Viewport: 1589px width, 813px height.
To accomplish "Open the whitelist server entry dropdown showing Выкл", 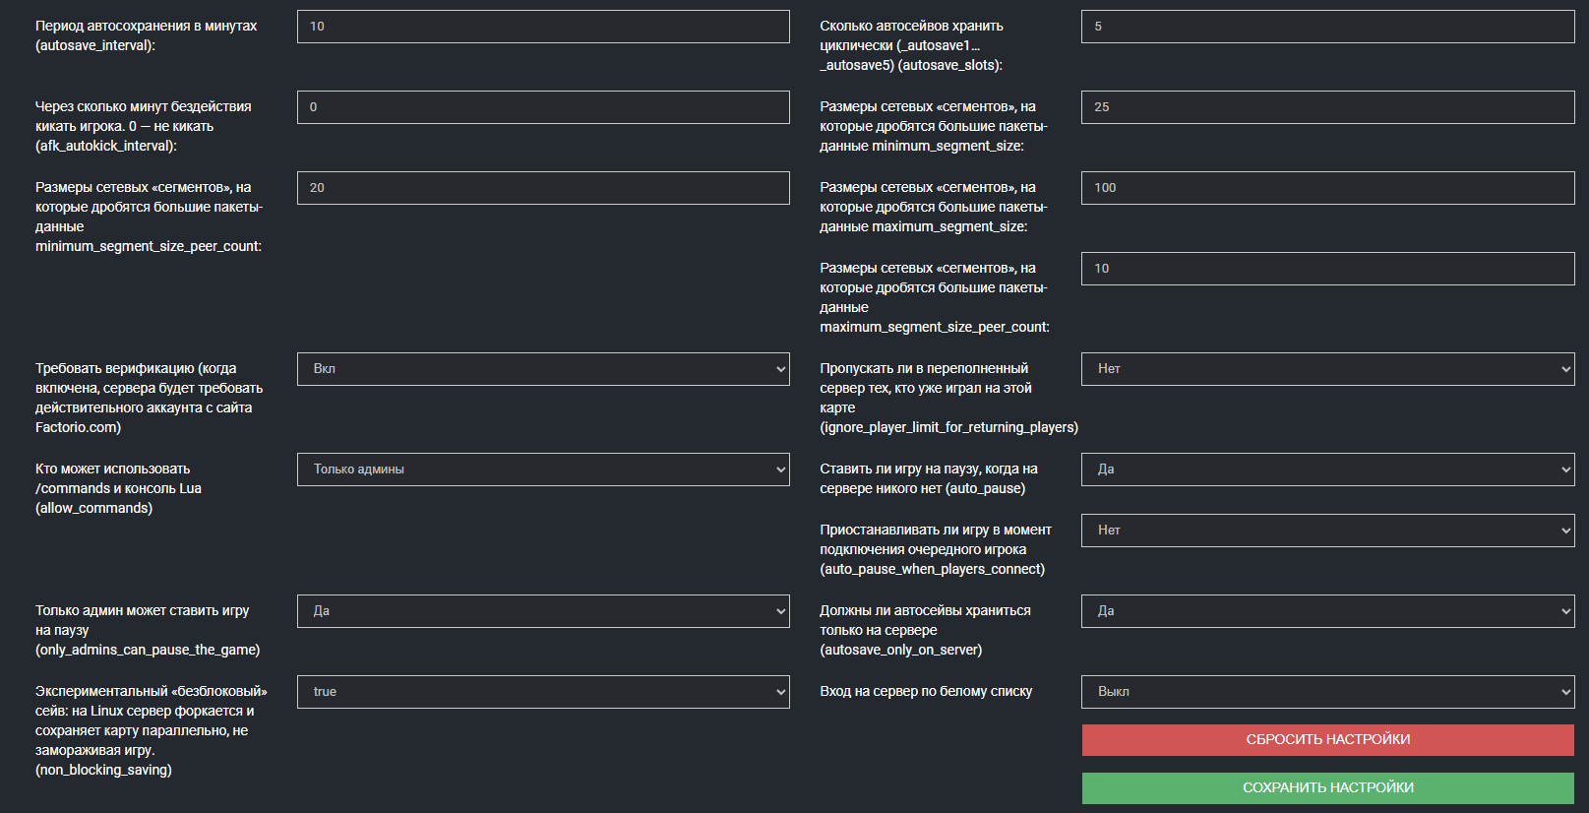I will [x=1326, y=692].
